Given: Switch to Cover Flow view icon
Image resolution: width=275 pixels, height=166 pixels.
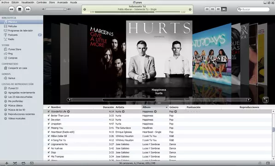Looking at the screenshot, I should click(224, 9).
